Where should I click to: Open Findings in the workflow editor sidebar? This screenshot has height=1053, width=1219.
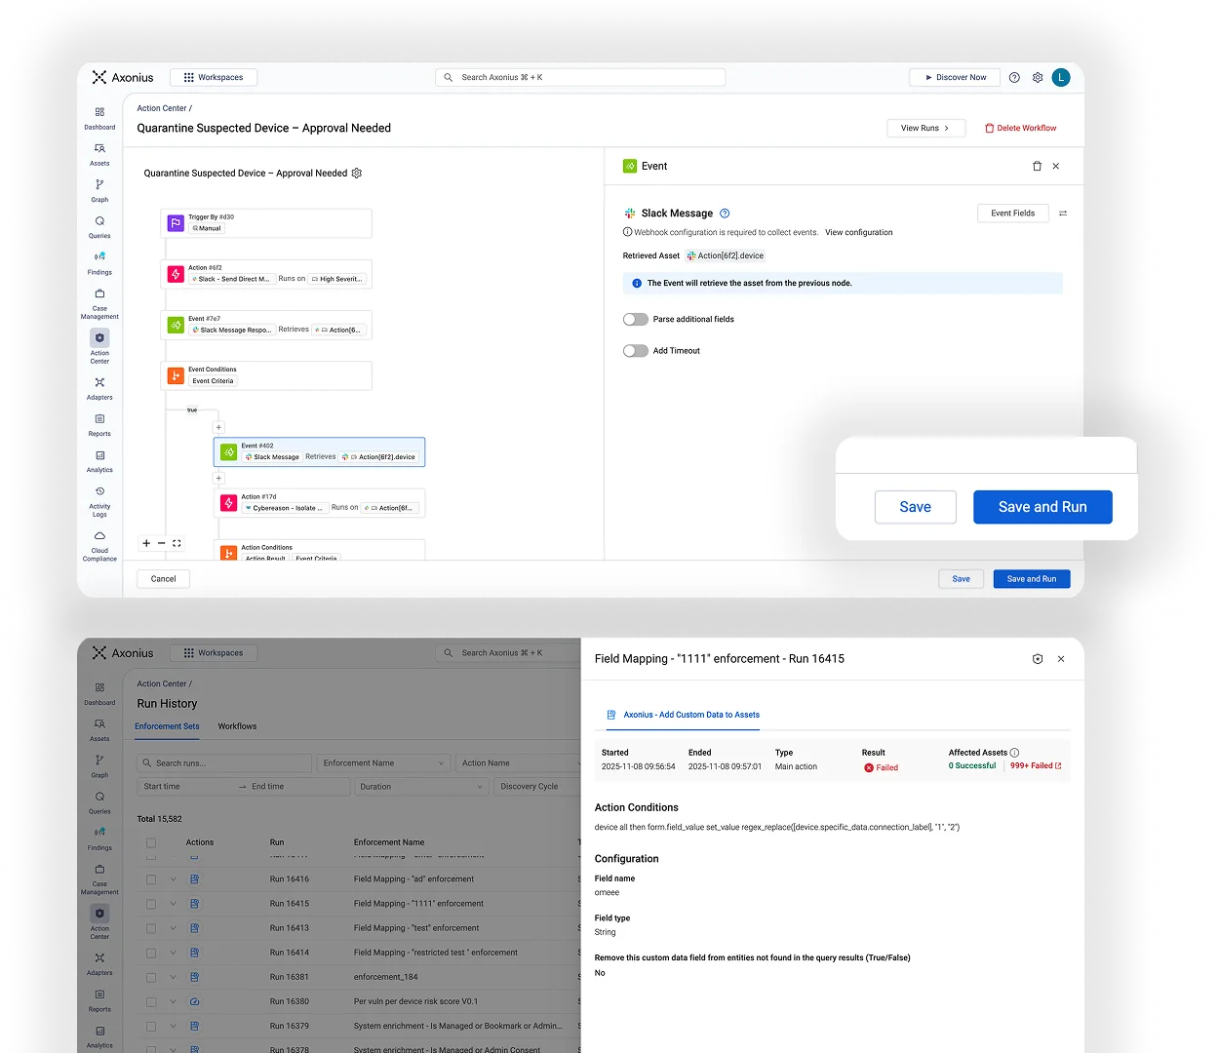(99, 263)
